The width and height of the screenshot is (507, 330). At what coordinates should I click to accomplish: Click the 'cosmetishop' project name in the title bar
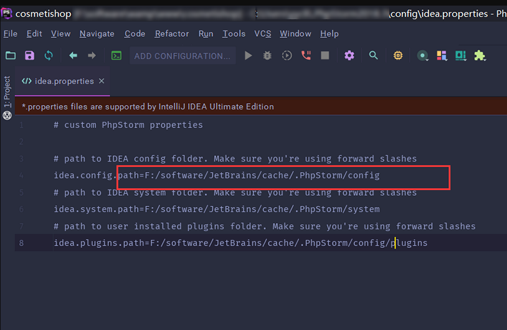tap(44, 14)
